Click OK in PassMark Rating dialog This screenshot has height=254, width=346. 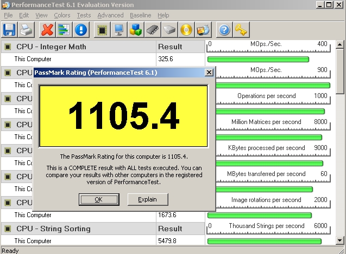pyautogui.click(x=99, y=200)
